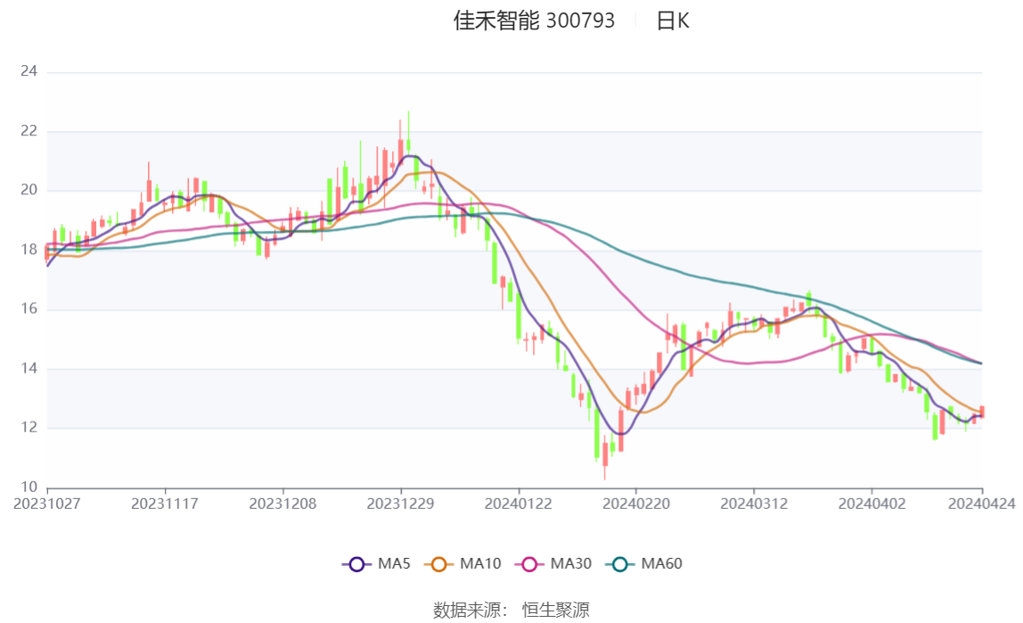Select the 20240220 x-axis date label
Screen dimensions: 1023x623
636,504
